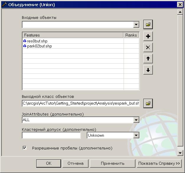Click the Ranks cell of park02buf.shp

[x=131, y=46]
